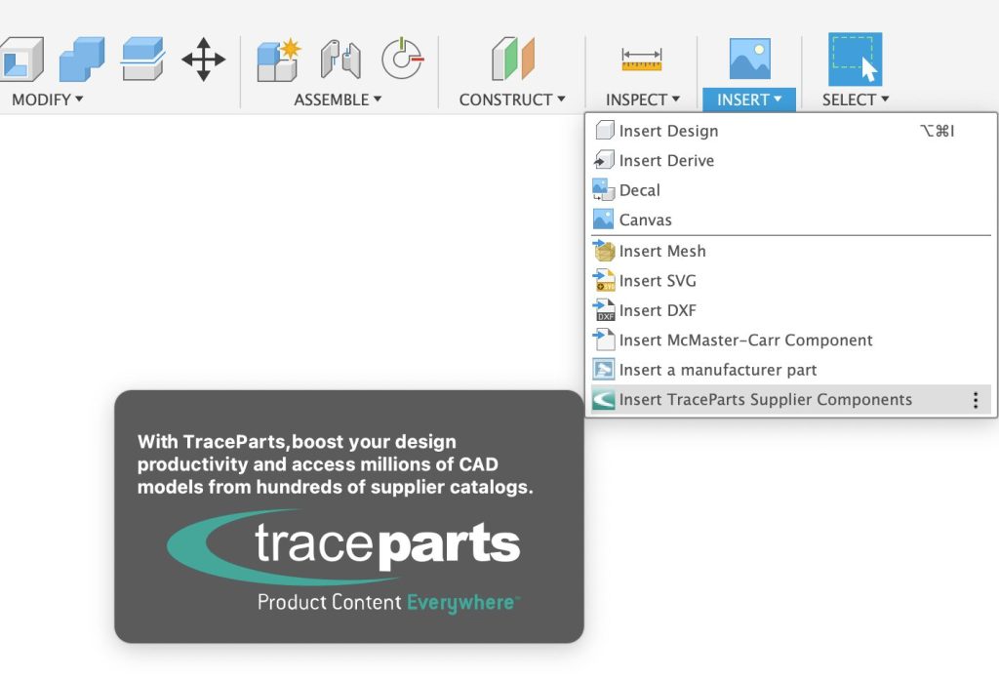Choose Insert a manufacturer part

(791, 370)
